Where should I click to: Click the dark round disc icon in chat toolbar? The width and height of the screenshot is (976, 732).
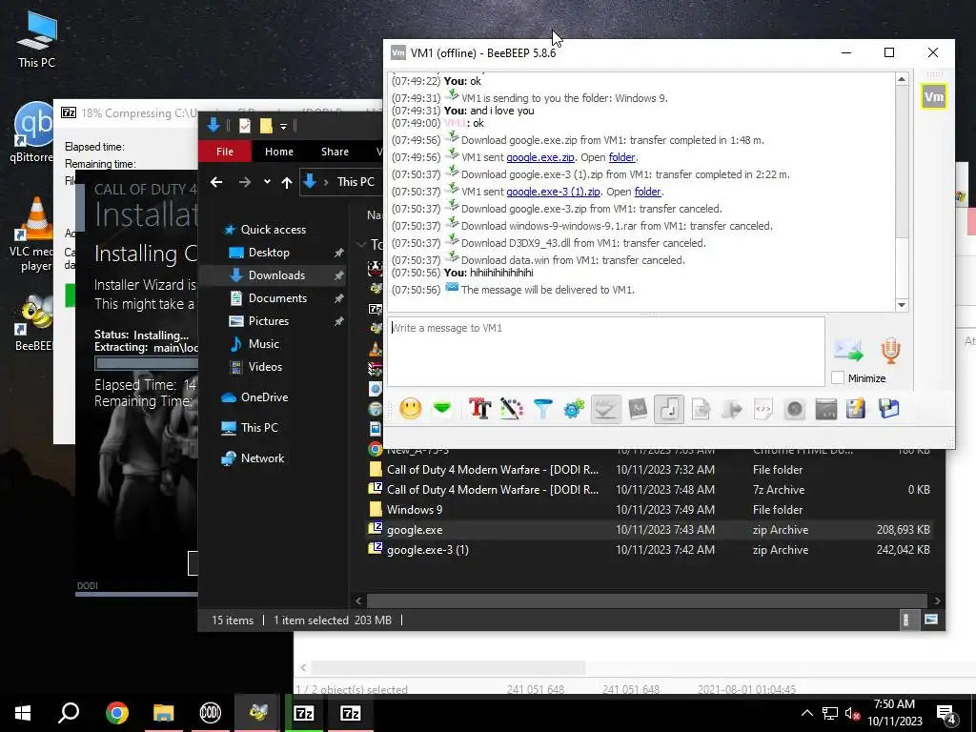pos(794,409)
